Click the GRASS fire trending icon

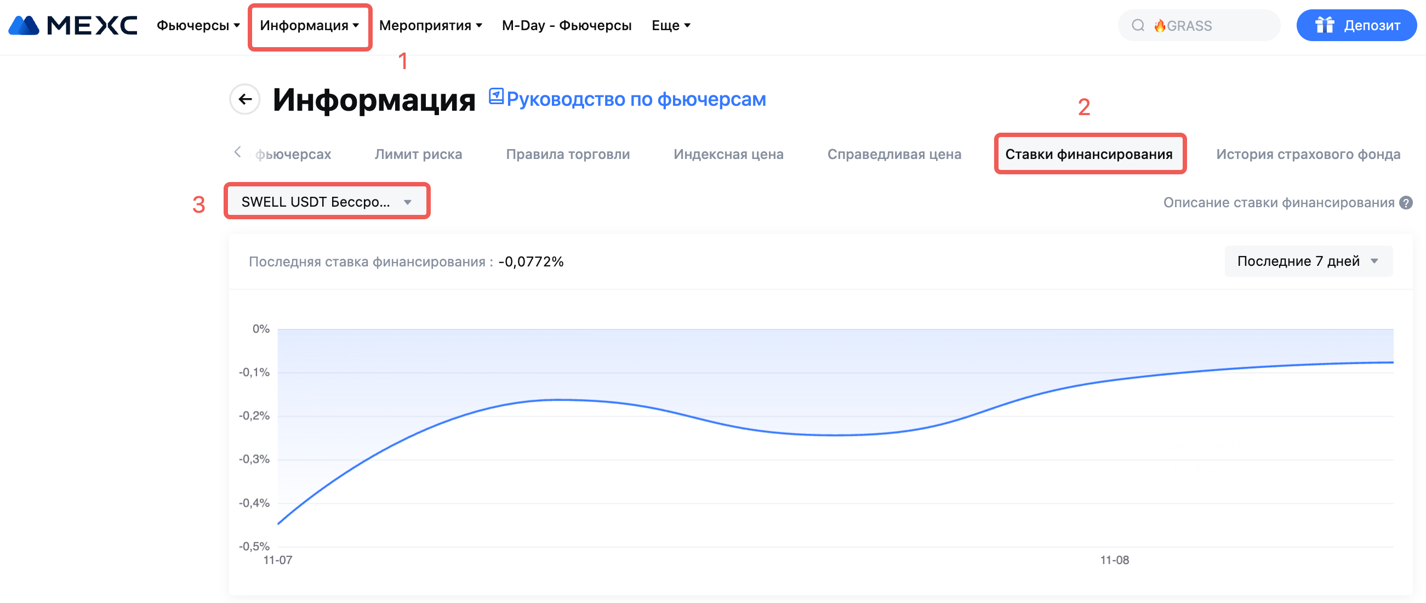point(1160,26)
